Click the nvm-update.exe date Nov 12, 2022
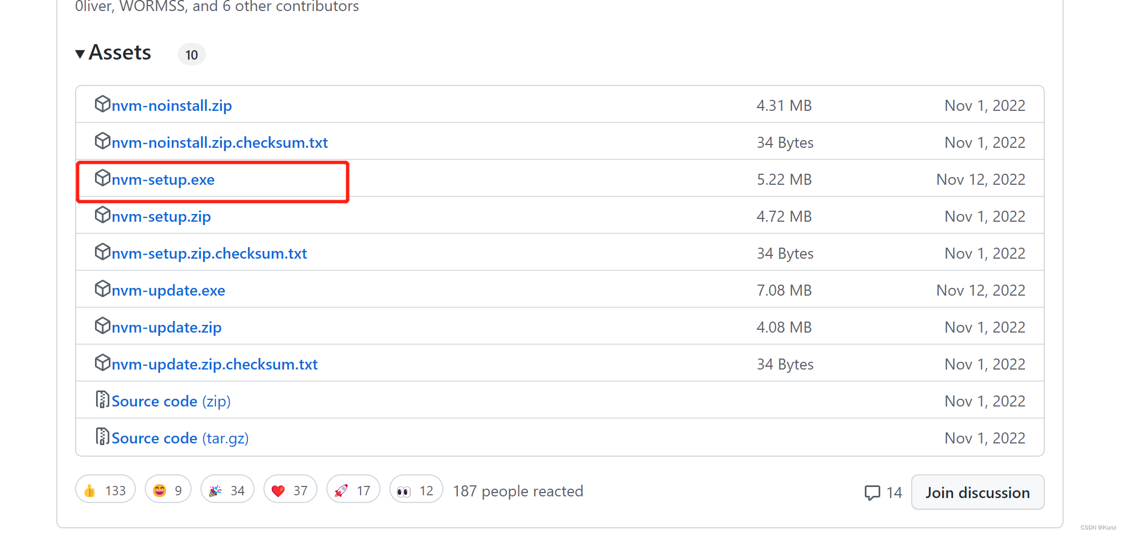This screenshot has width=1126, height=535. [x=981, y=290]
